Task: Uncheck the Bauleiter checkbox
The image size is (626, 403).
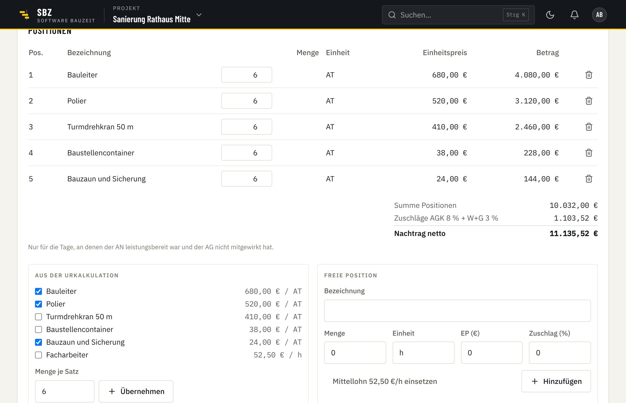Action: coord(38,291)
